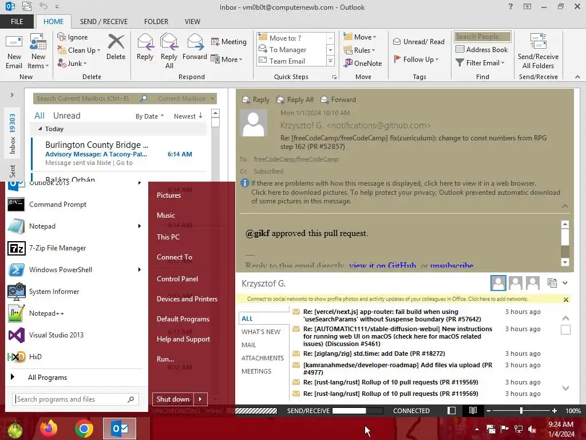Open the Move dropdown
This screenshot has width=586, height=440.
click(x=360, y=37)
